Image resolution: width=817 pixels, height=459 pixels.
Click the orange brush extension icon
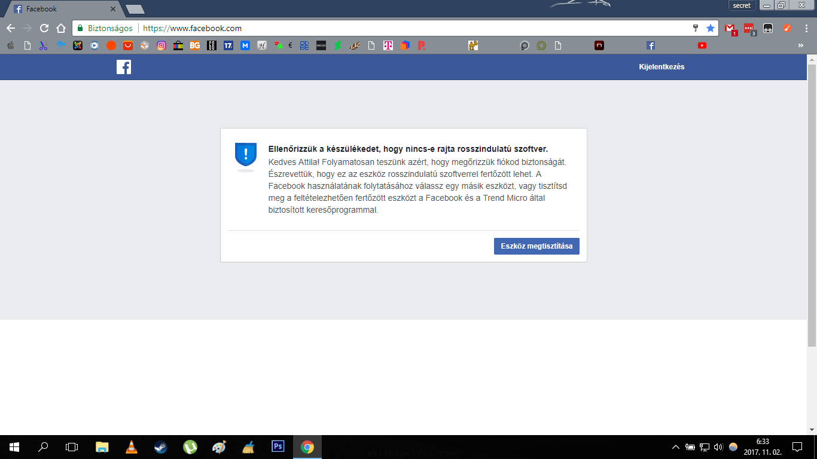point(787,28)
